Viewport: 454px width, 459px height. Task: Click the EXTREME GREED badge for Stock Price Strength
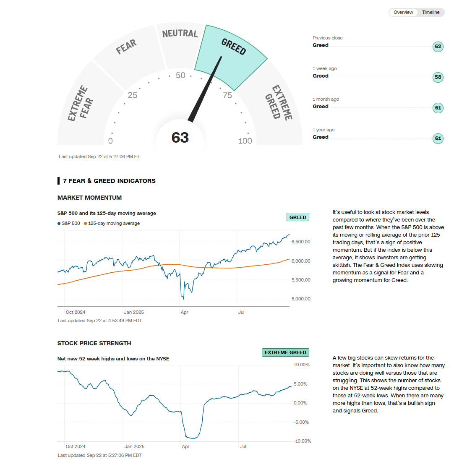pyautogui.click(x=285, y=352)
